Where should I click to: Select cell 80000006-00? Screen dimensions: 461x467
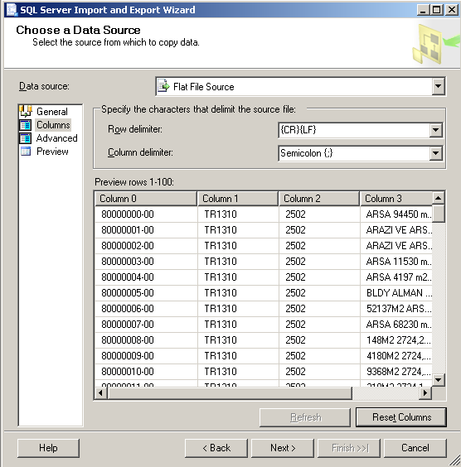click(146, 309)
